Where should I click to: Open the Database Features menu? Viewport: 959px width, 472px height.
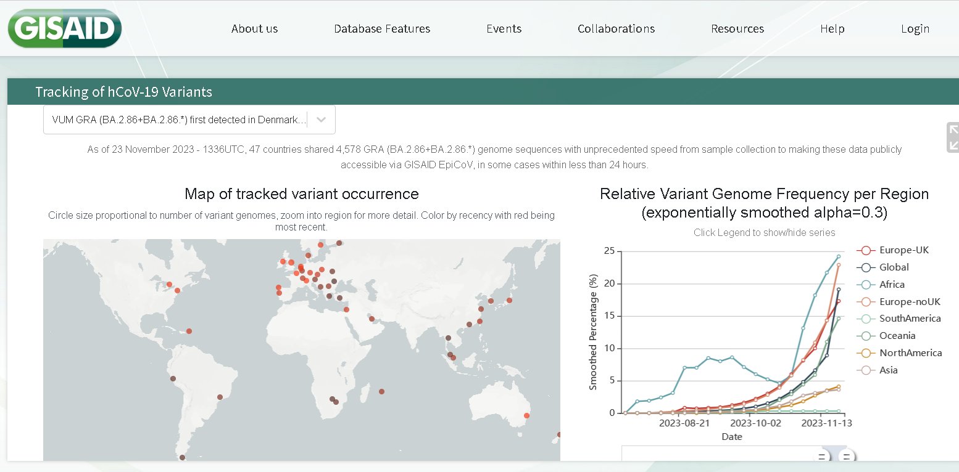pyautogui.click(x=382, y=28)
